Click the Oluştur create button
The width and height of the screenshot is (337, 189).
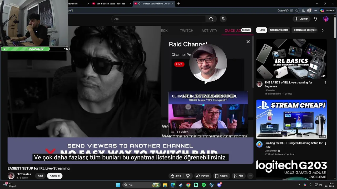point(301,19)
